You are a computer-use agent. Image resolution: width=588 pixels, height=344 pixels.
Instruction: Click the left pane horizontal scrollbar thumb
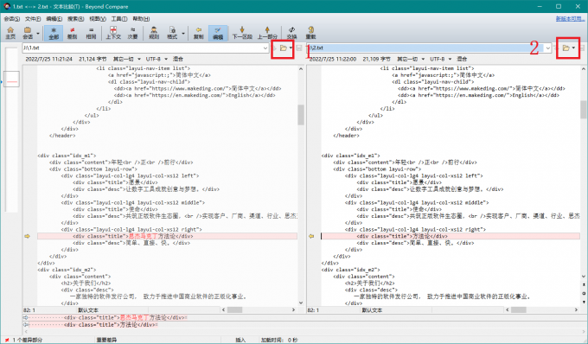(x=234, y=310)
